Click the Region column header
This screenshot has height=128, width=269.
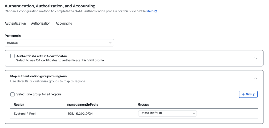pos(19,105)
